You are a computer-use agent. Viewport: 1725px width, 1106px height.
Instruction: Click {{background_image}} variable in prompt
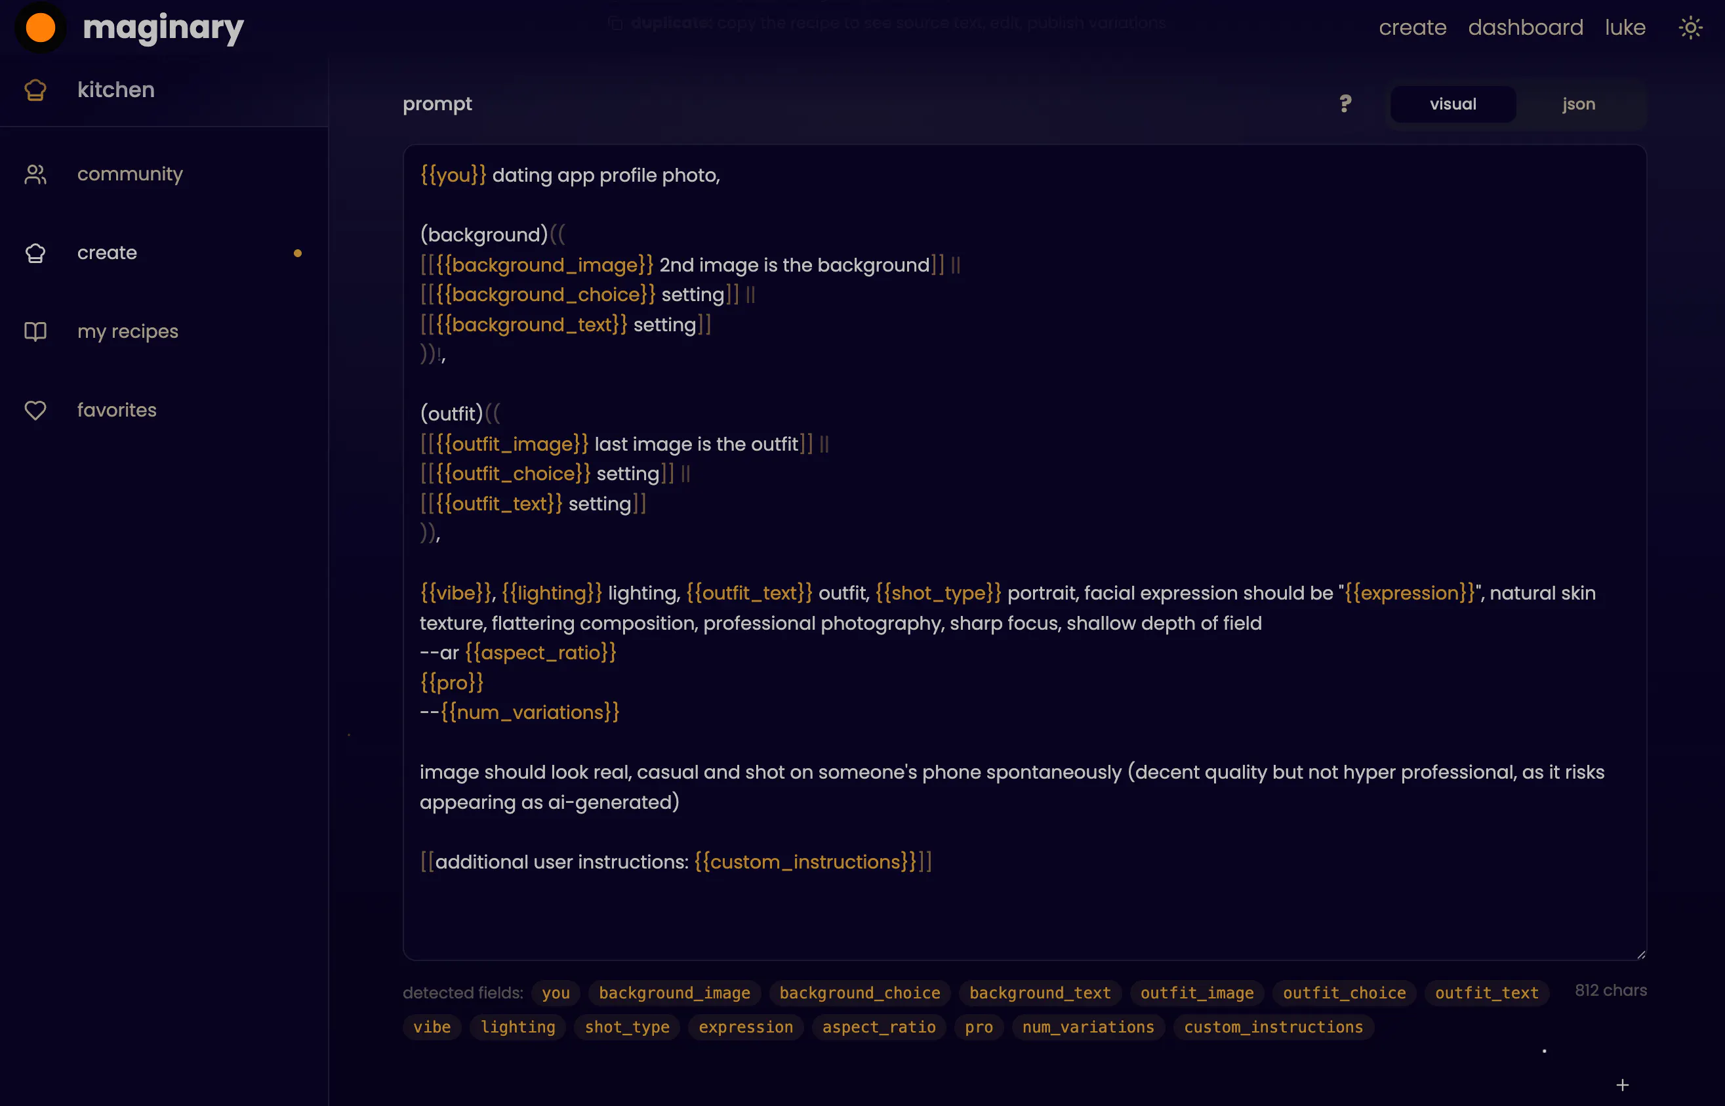tap(545, 265)
